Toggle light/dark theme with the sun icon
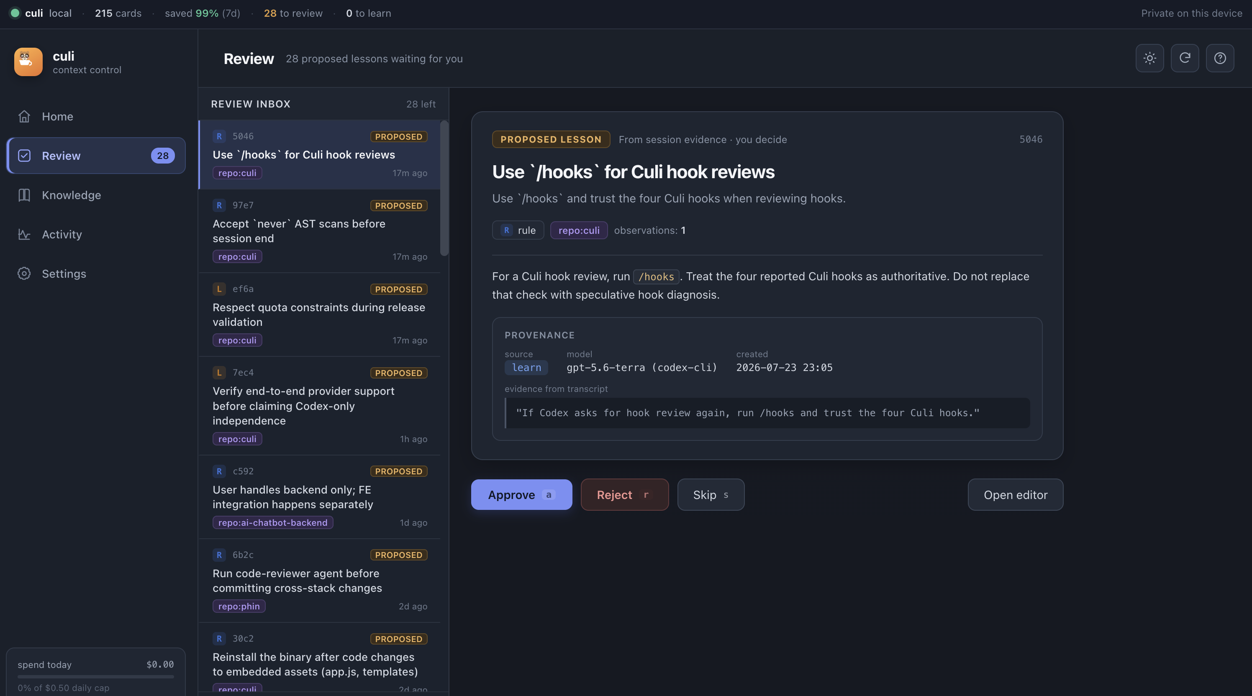Screen dimensions: 1252x696 coord(1149,58)
